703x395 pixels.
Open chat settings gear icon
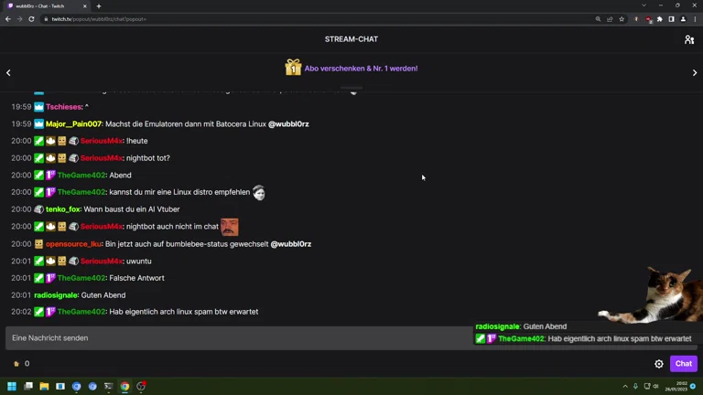[659, 364]
